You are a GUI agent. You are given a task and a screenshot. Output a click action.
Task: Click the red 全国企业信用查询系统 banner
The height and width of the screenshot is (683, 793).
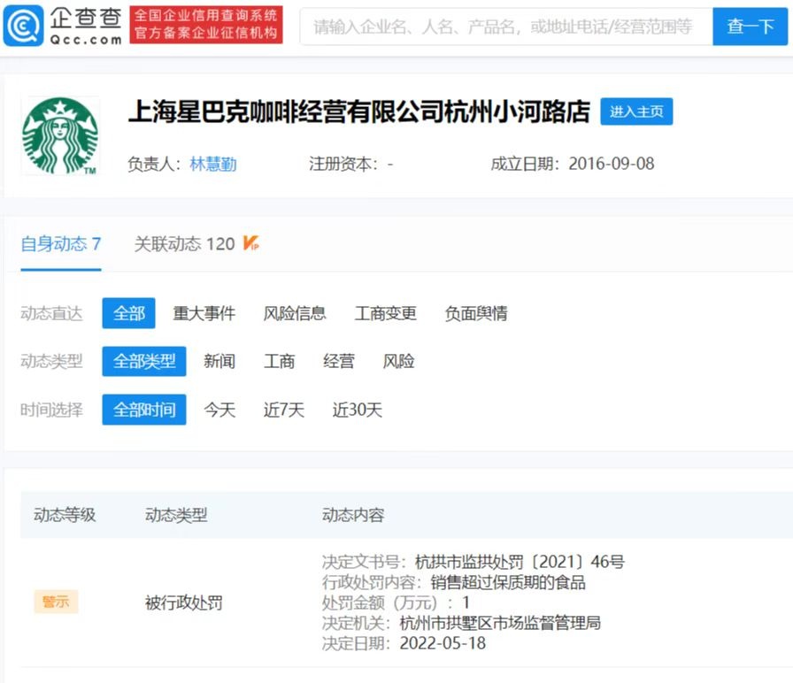(x=206, y=24)
